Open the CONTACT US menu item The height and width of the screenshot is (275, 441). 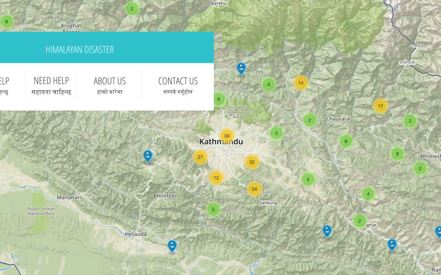pyautogui.click(x=178, y=85)
